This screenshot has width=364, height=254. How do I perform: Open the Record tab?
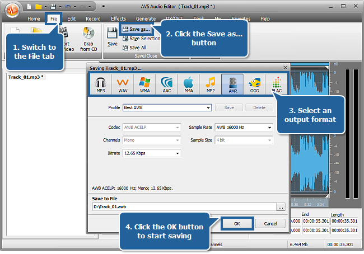tap(93, 19)
